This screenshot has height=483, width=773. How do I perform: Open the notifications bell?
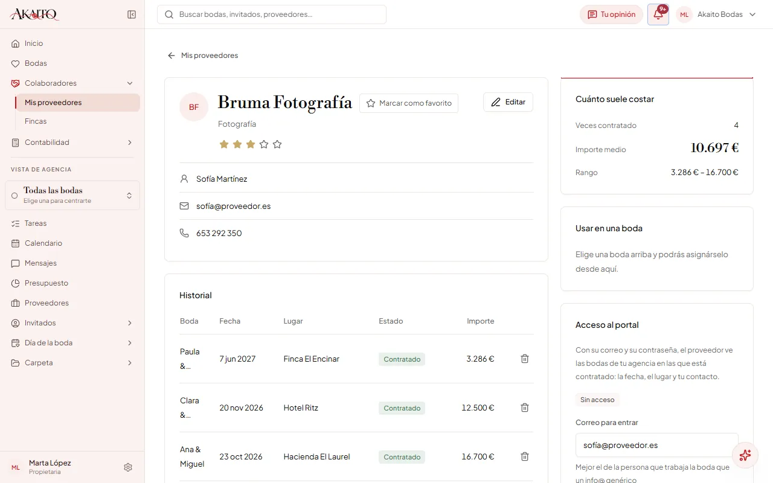[658, 14]
